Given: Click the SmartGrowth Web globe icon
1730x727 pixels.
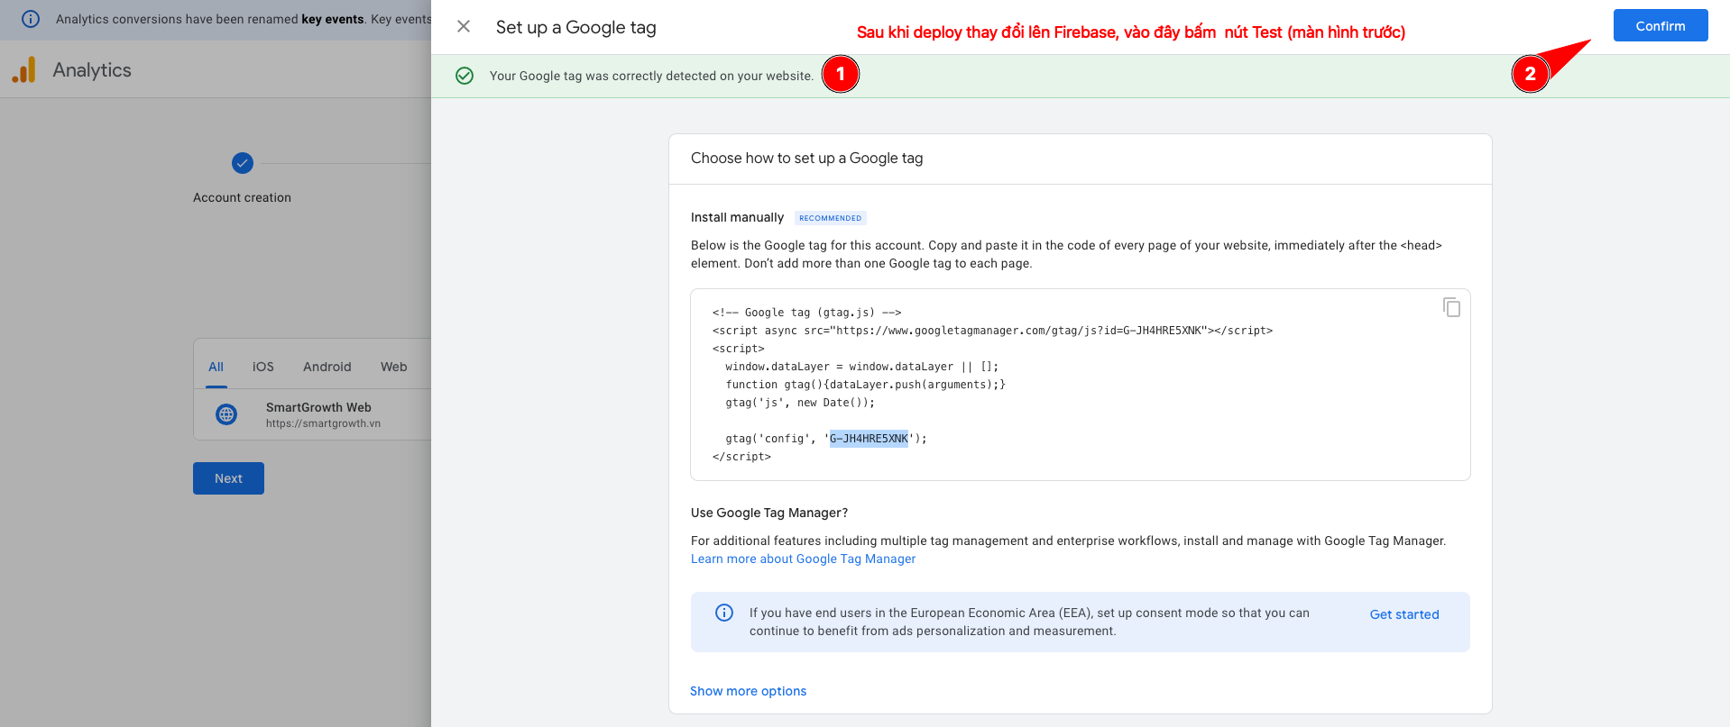Looking at the screenshot, I should point(226,414).
